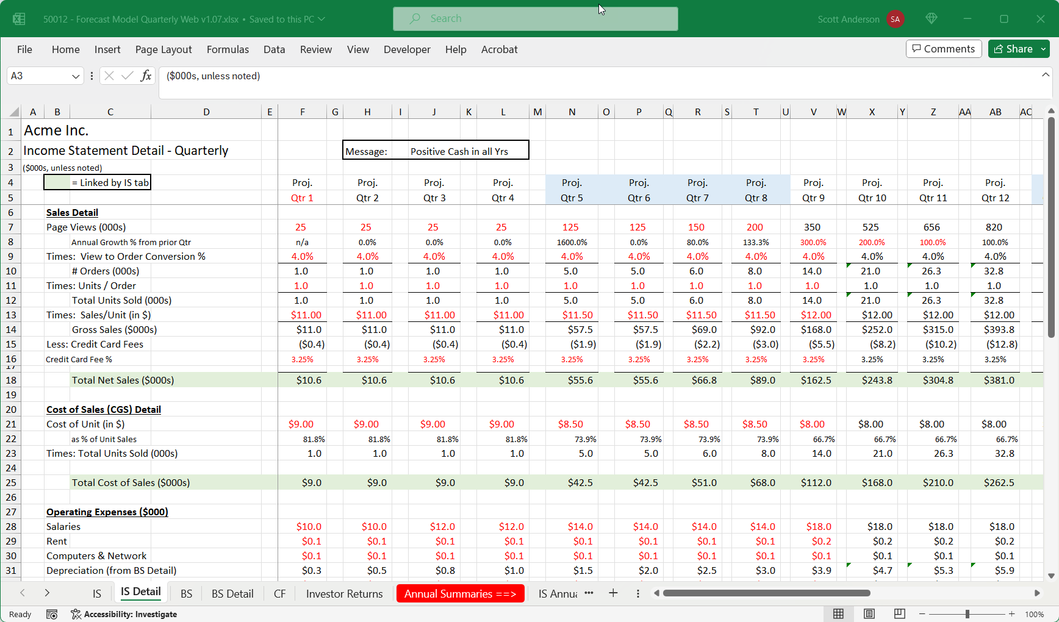Expand the formula bar chevron
This screenshot has height=622, width=1059.
coord(1046,75)
